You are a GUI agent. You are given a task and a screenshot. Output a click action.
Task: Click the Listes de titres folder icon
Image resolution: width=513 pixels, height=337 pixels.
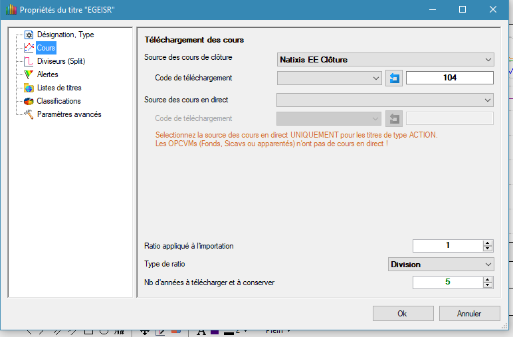pos(29,88)
